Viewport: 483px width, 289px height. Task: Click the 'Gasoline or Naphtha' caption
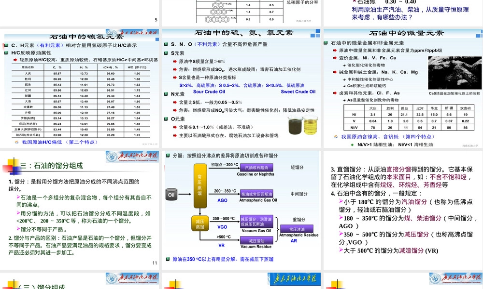pos(256,174)
